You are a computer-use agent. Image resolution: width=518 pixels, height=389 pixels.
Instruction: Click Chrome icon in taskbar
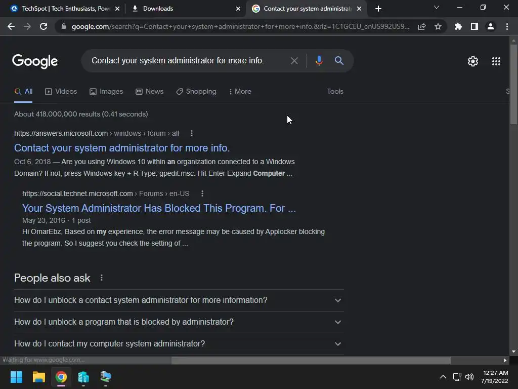click(x=61, y=377)
